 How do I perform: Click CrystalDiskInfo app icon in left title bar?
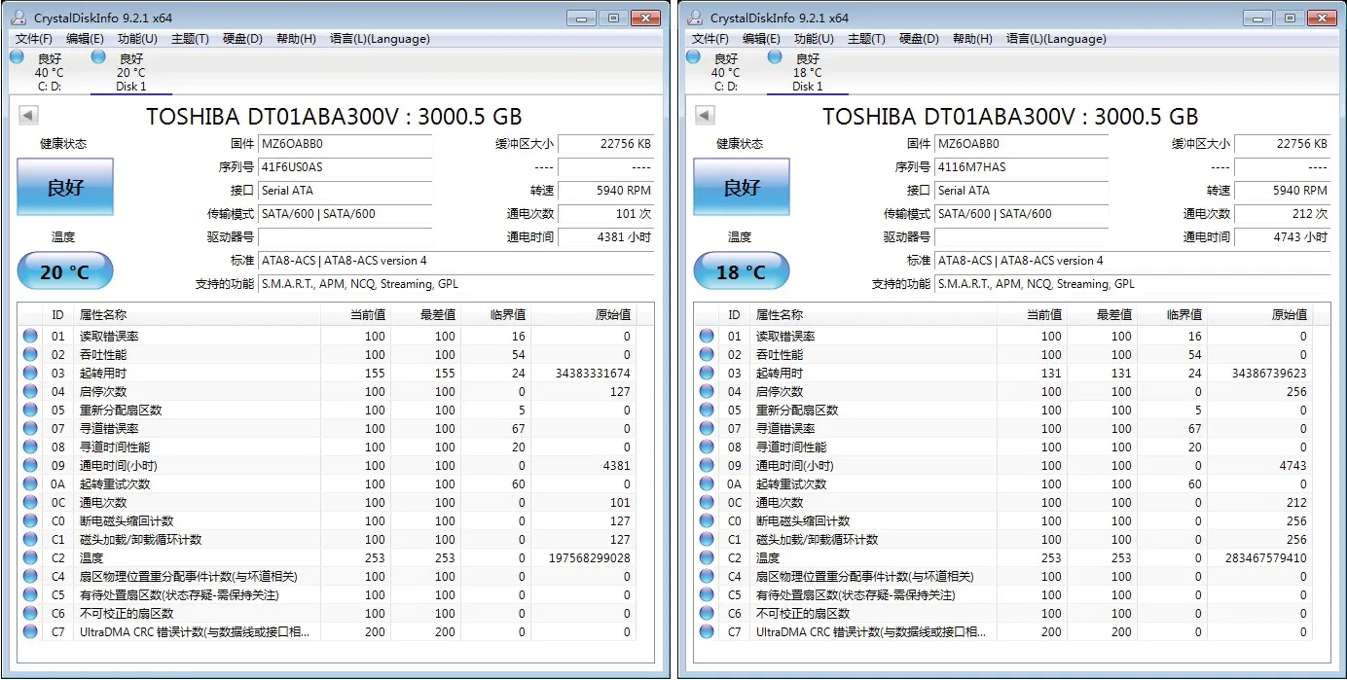click(x=20, y=18)
